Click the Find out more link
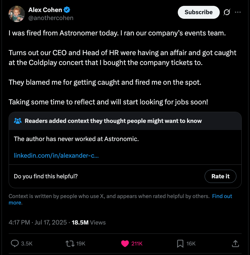Viewport: 250px width, 255px height. (222, 196)
